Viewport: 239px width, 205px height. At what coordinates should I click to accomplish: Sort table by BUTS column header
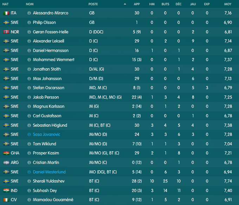tap(165, 4)
